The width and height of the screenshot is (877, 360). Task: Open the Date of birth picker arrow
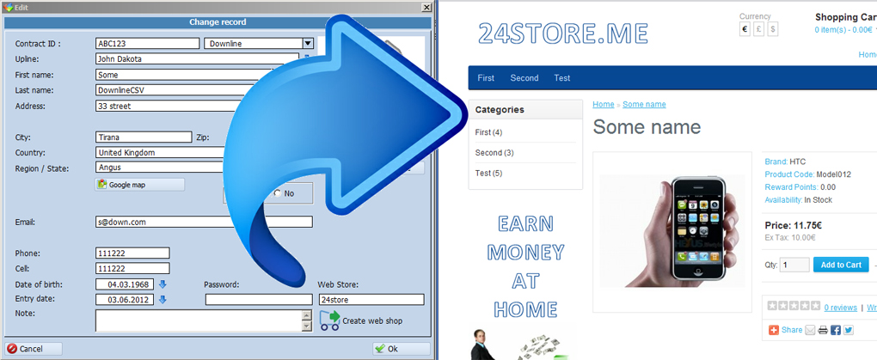[x=163, y=284]
